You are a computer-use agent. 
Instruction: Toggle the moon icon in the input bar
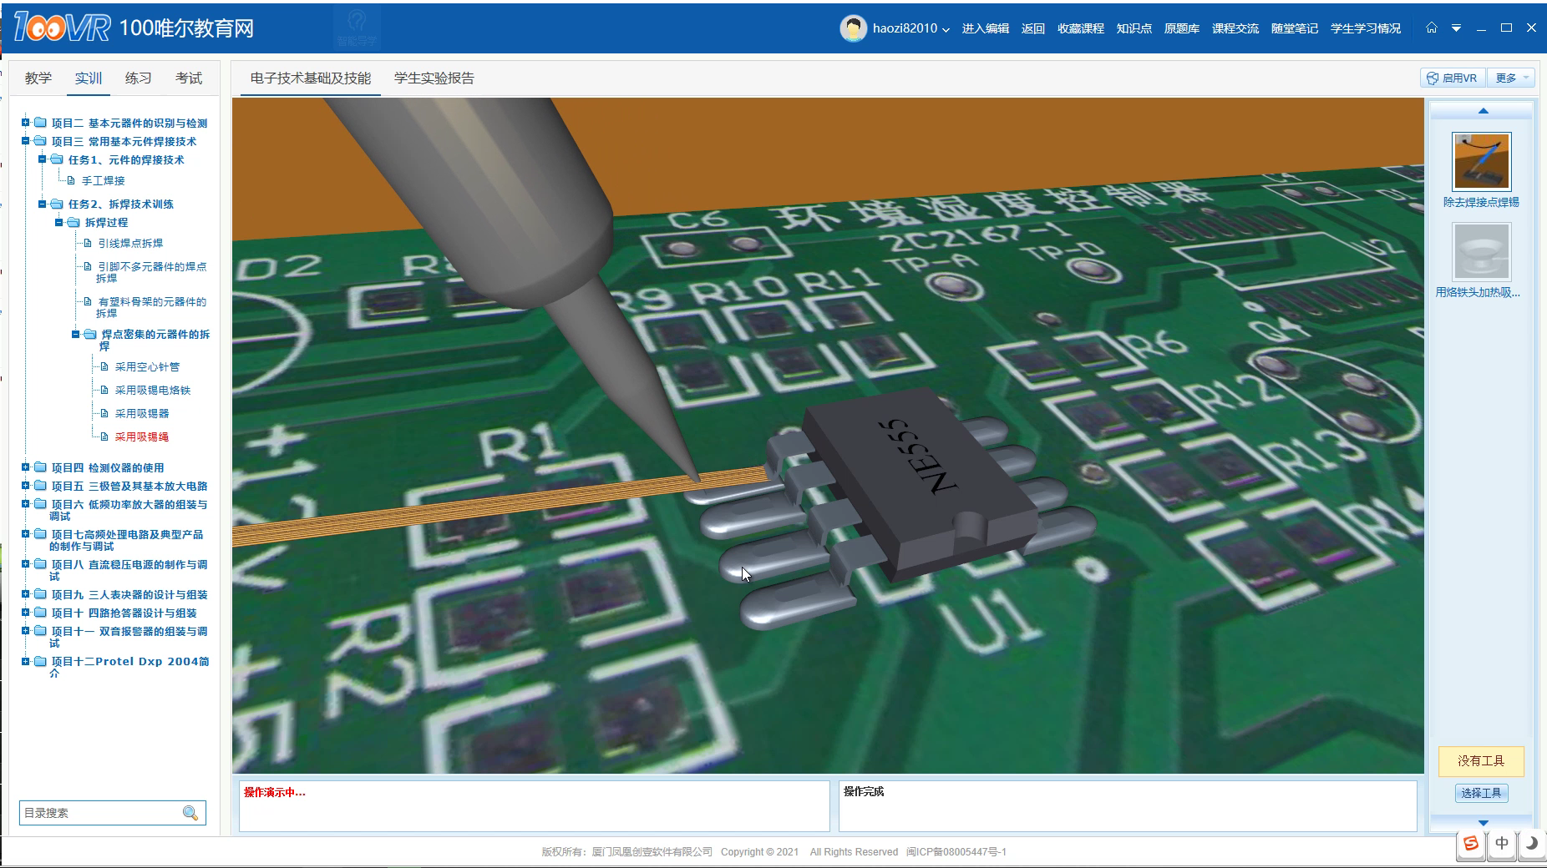click(1530, 843)
